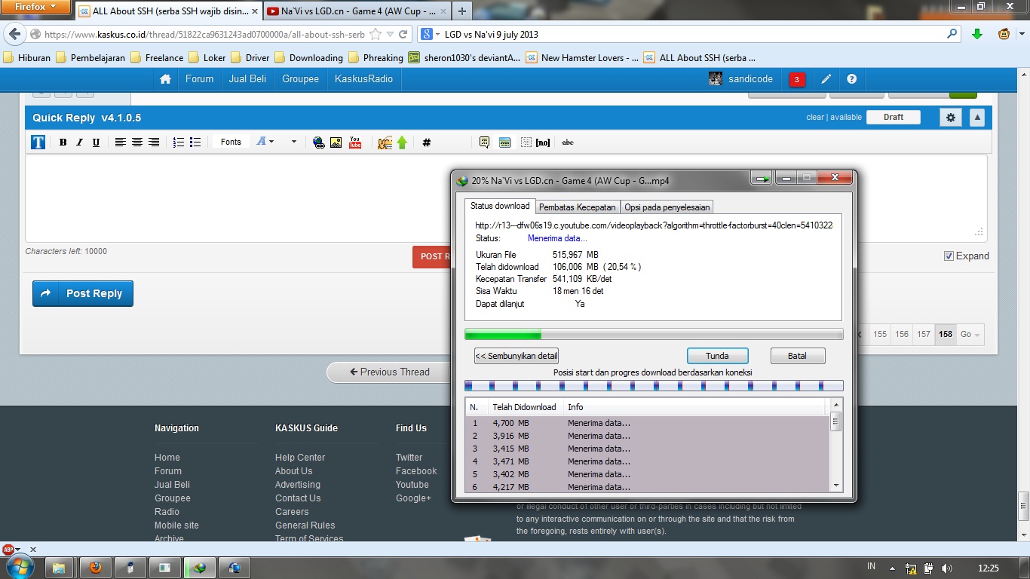1030x579 pixels.
Task: Switch to the Pembatas Kecepatan tab
Action: coord(577,206)
